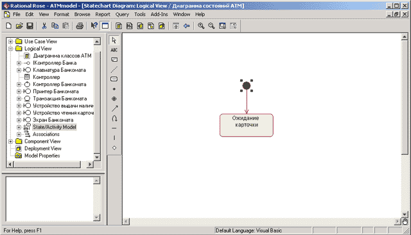
Task: Open the Tools menu
Action: click(x=140, y=14)
